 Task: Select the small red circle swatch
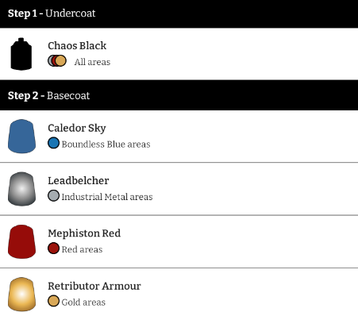[53, 249]
